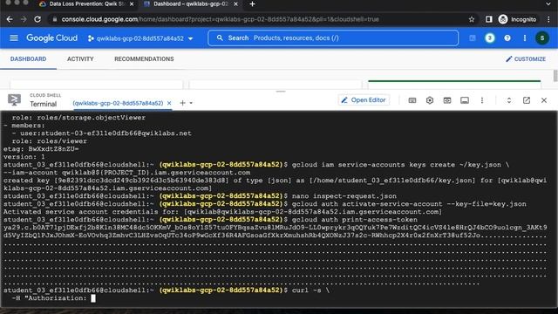Click the "nano inspect-request.json" command text

tap(344, 196)
